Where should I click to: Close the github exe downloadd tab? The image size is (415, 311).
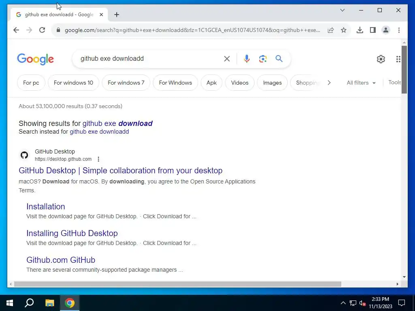tap(101, 15)
